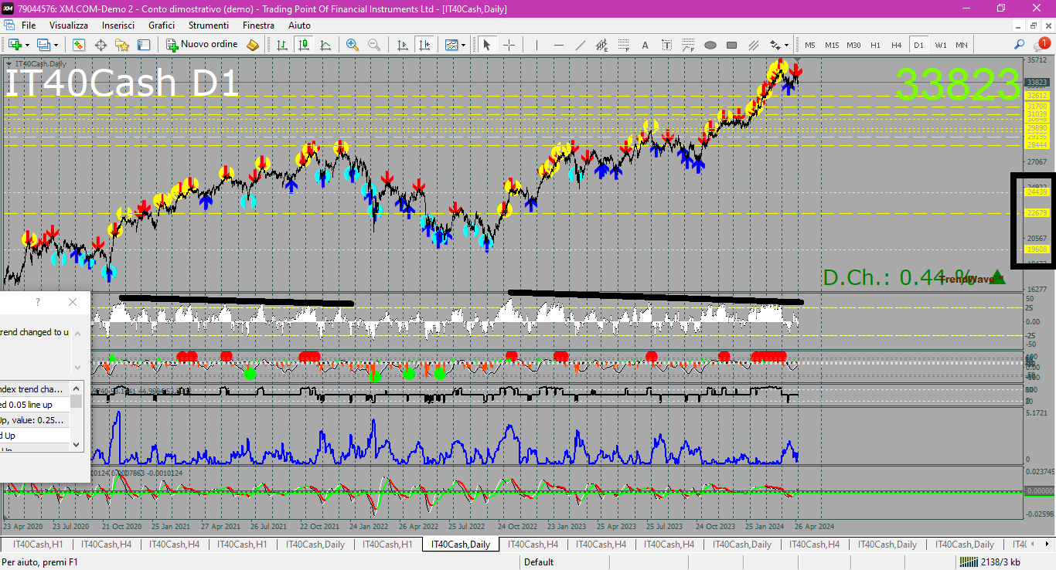Click the Nuovo ordine button
This screenshot has width=1056, height=570.
203,45
